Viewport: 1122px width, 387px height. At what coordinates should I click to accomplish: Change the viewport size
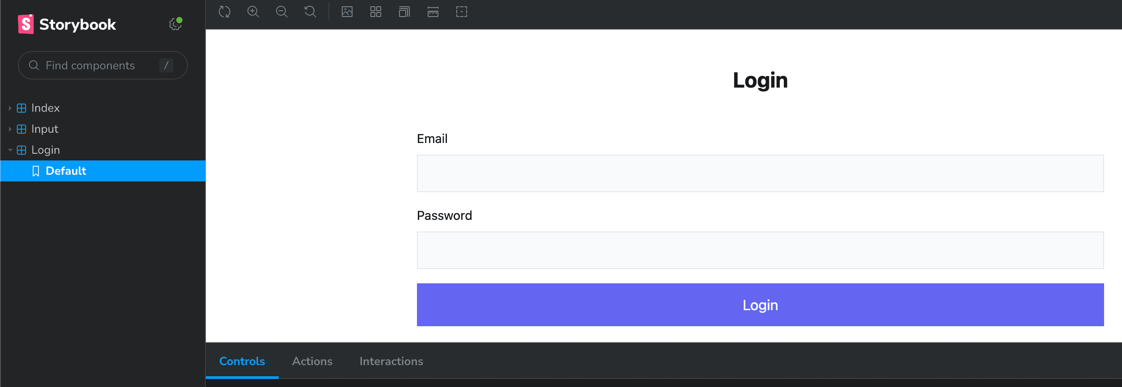(404, 12)
